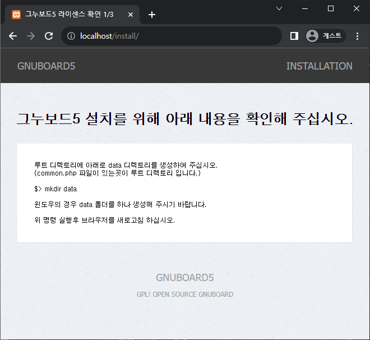Open a new tab with plus button

pyautogui.click(x=152, y=15)
